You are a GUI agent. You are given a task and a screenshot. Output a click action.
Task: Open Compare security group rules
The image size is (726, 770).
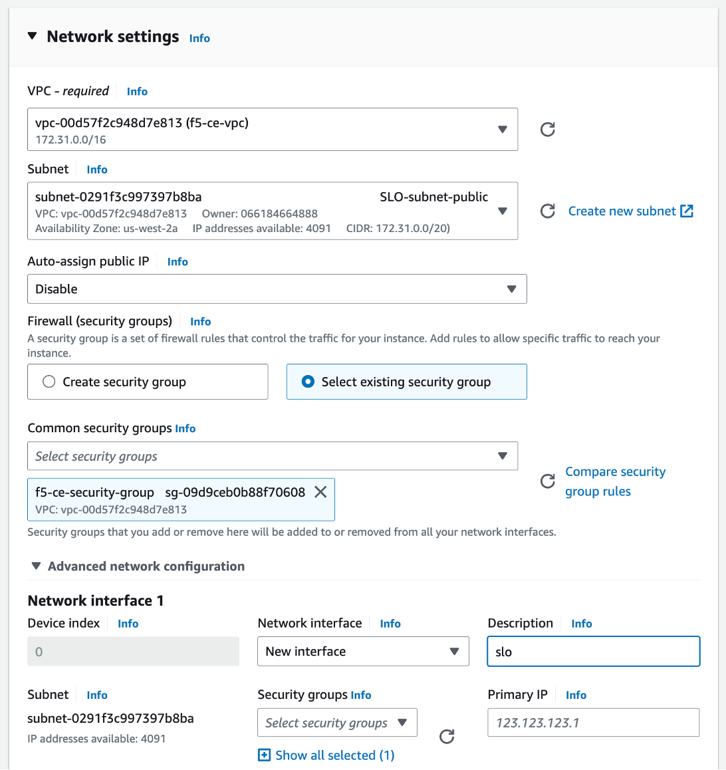(615, 481)
